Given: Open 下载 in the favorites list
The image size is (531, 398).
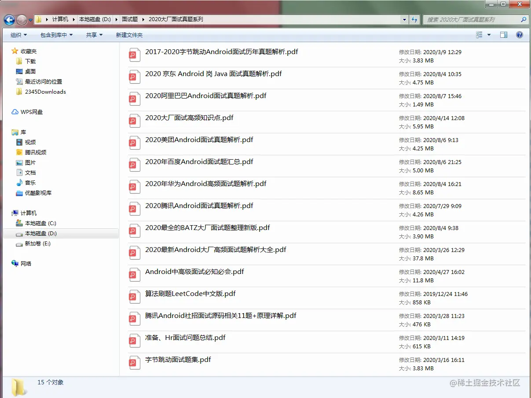Looking at the screenshot, I should coord(30,61).
